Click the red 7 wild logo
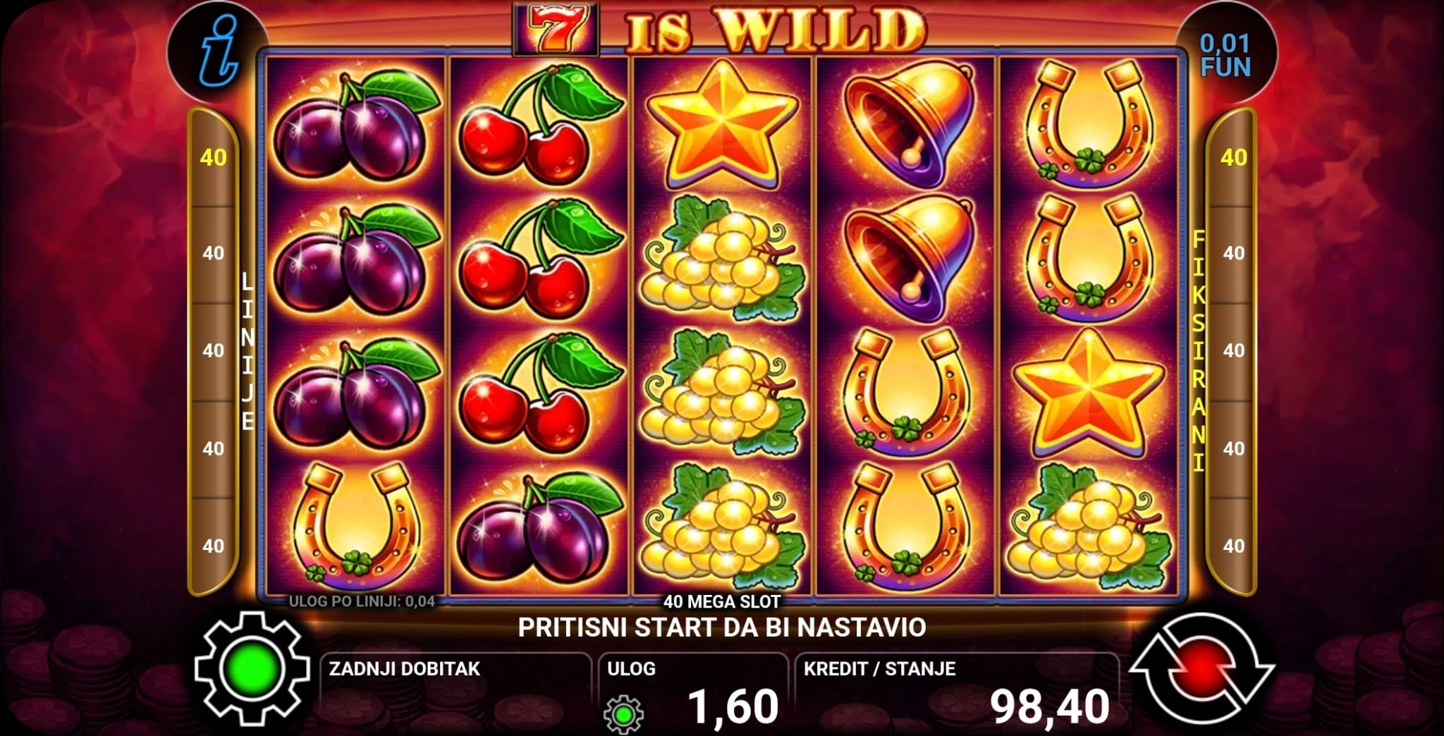The width and height of the screenshot is (1444, 736). point(555,30)
